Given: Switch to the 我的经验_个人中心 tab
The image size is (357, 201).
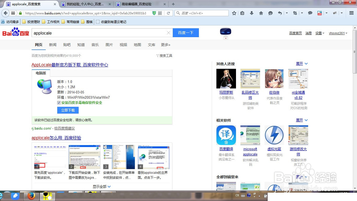Looking at the screenshot, I should (85, 4).
